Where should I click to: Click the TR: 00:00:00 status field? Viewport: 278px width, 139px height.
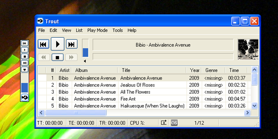[112, 123]
